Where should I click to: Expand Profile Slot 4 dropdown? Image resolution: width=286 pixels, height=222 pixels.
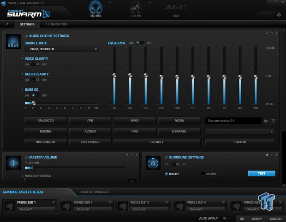coord(223,202)
